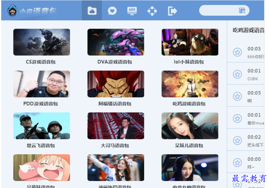269x188 pixels.
Task: Favorite the 爱你mua clip star
Action: point(237,118)
